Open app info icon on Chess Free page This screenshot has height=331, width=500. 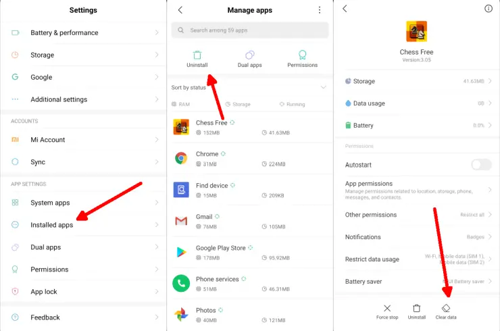[489, 9]
